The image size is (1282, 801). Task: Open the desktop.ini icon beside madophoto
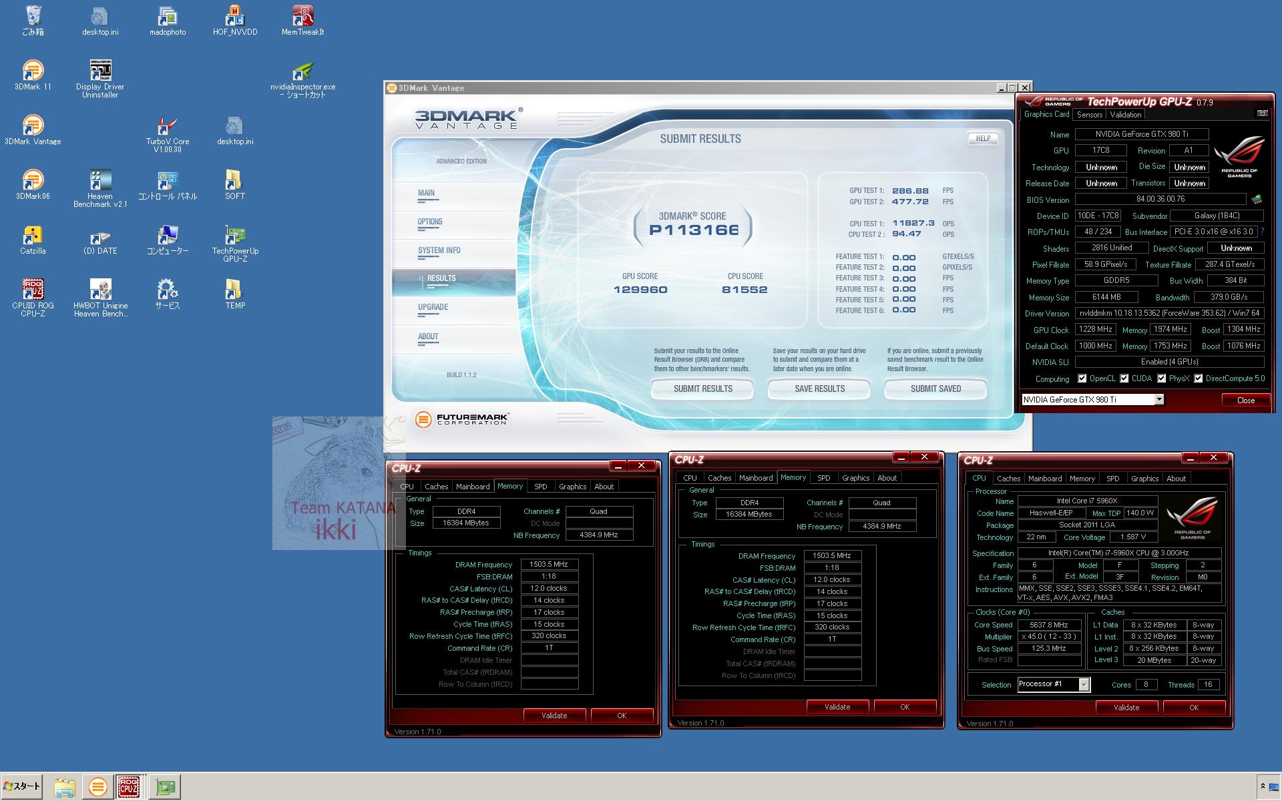pyautogui.click(x=100, y=20)
